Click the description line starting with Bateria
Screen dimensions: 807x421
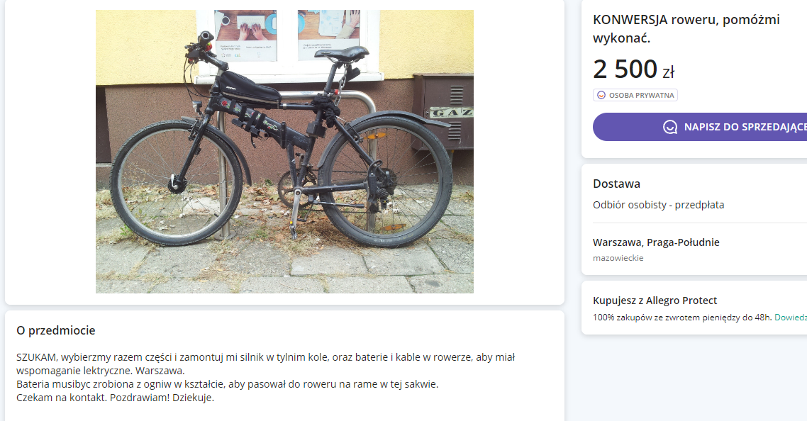coord(227,384)
